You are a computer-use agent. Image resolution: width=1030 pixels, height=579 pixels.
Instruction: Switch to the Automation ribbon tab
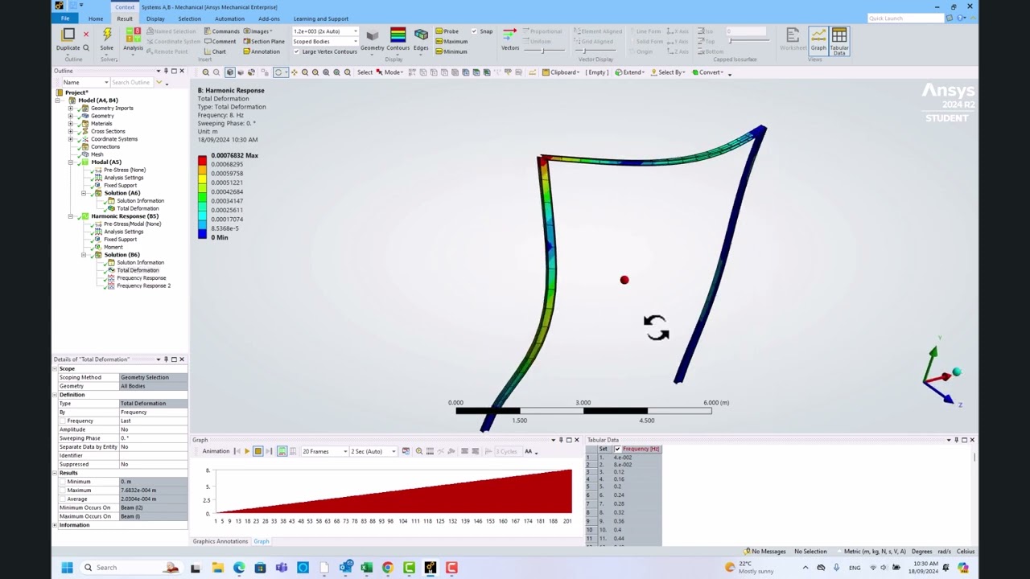(229, 18)
